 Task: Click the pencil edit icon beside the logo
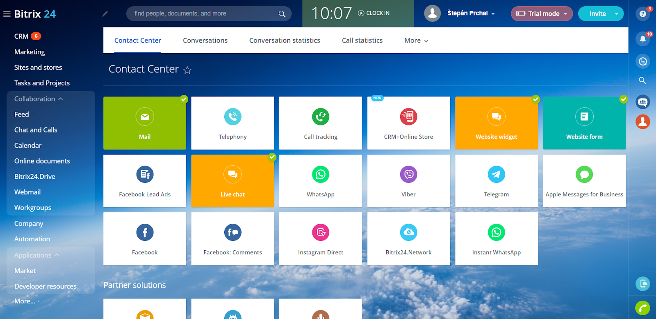[x=105, y=14]
